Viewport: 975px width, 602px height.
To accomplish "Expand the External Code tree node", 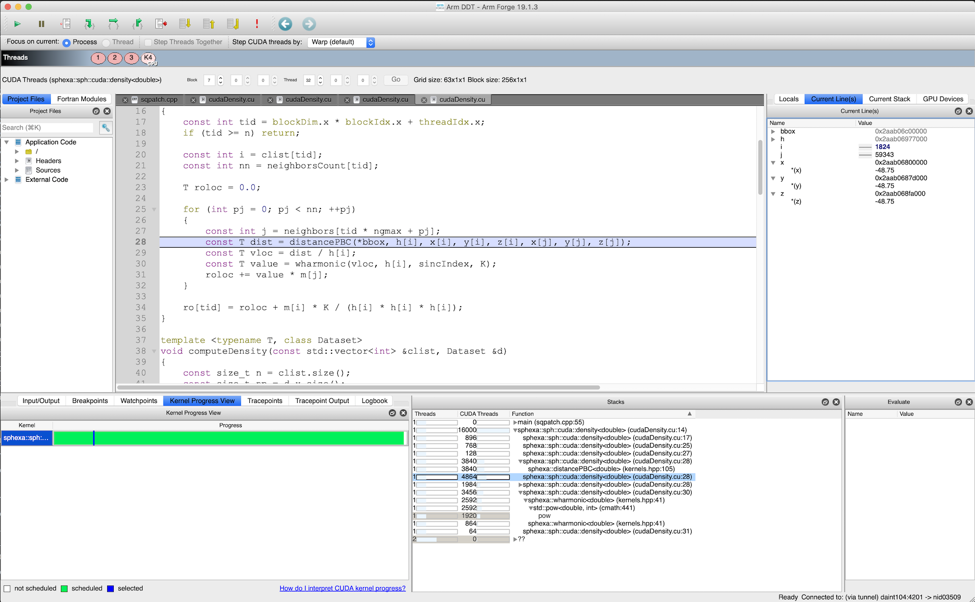I will pyautogui.click(x=7, y=180).
